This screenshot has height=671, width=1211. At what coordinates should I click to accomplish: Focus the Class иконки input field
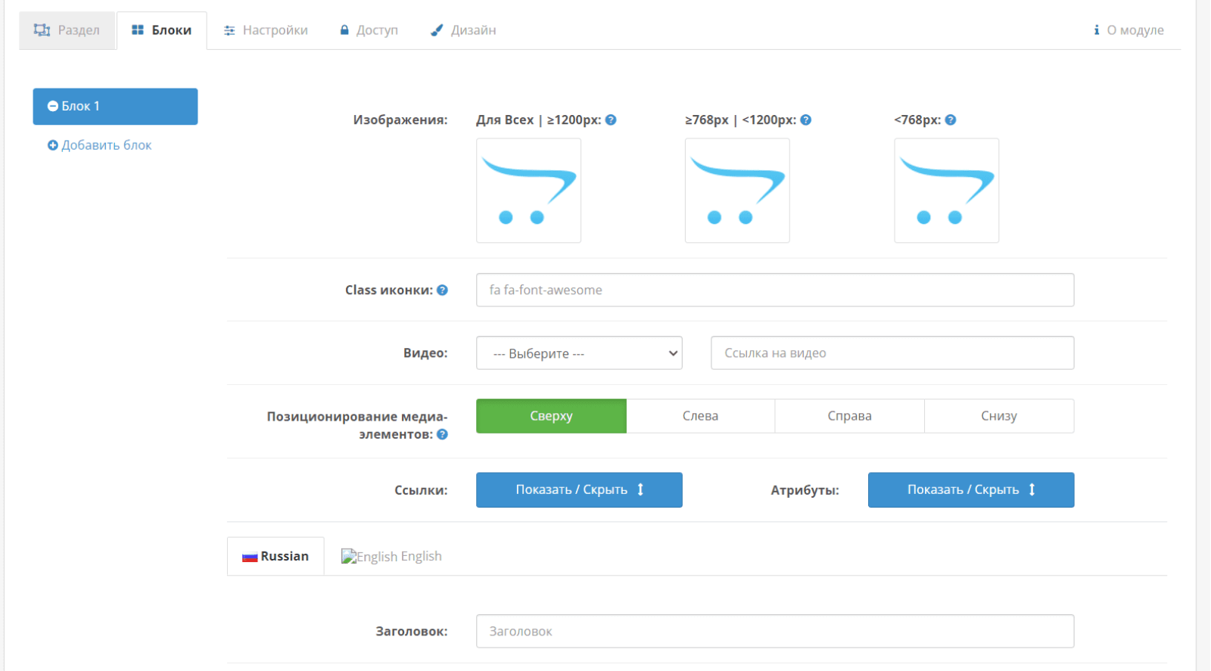pyautogui.click(x=775, y=290)
